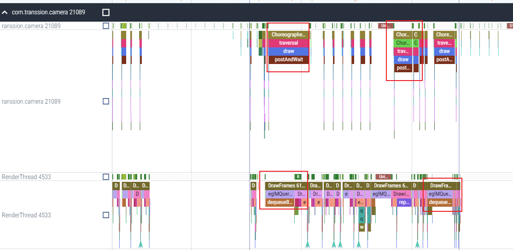Select the brown postAndWait slice
The image size is (513, 250).
(288, 59)
